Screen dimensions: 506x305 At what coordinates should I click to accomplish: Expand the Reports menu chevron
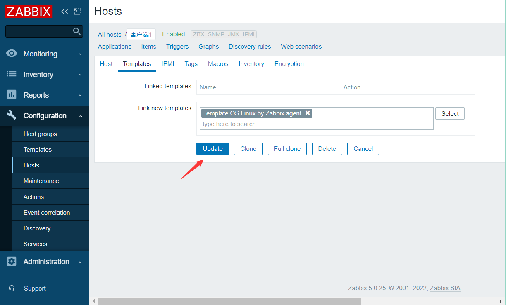(x=80, y=95)
